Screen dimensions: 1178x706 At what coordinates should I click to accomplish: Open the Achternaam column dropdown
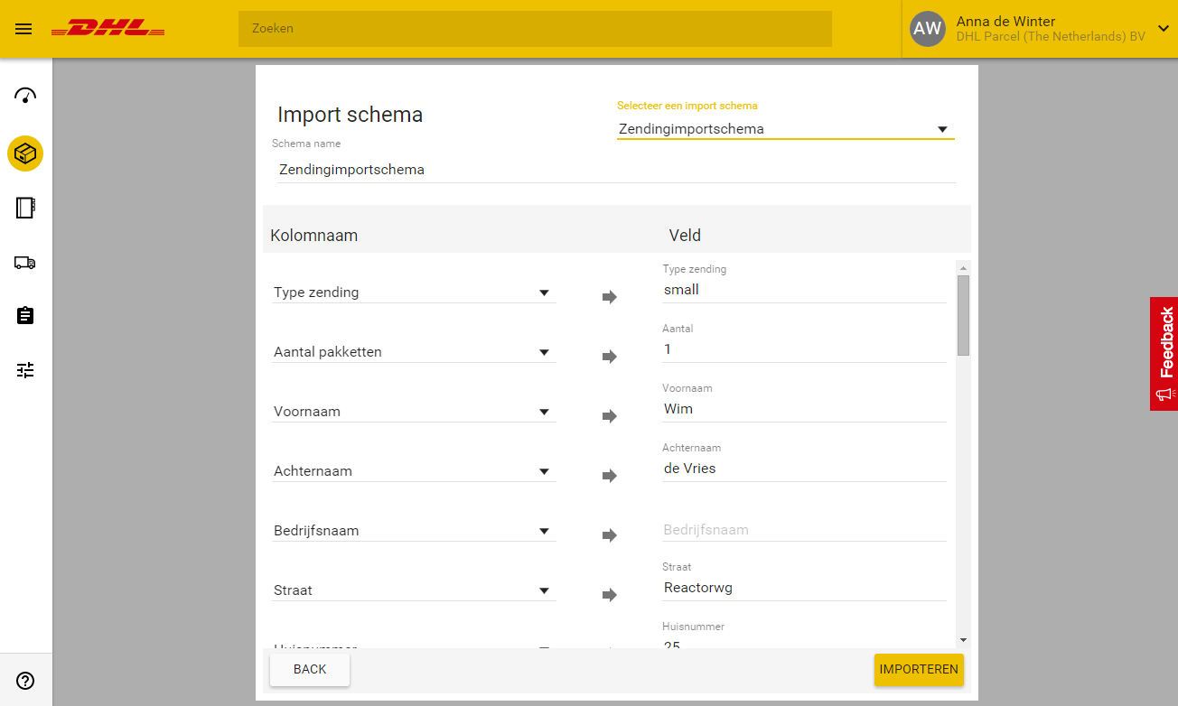point(414,471)
